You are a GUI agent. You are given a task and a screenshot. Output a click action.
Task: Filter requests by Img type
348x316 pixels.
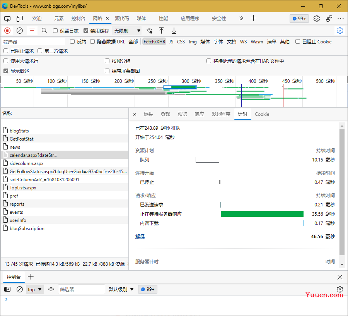click(193, 41)
